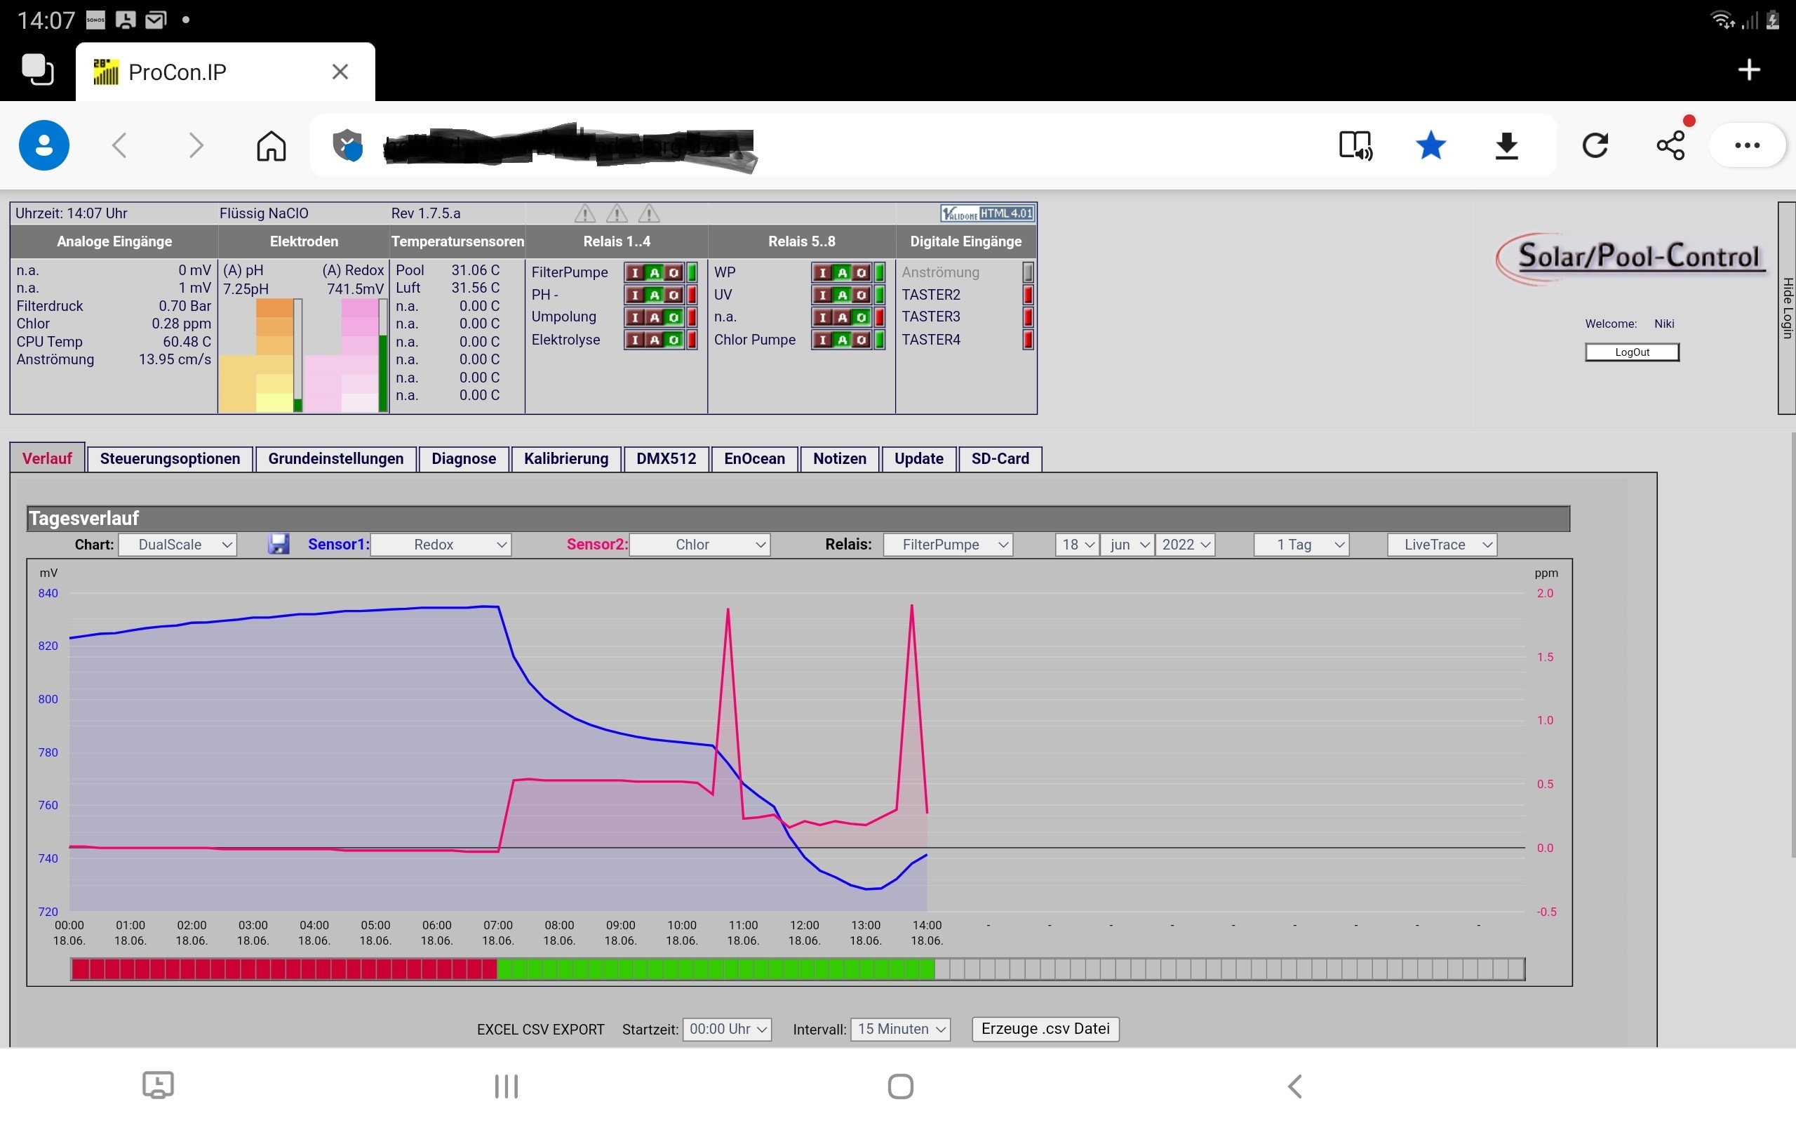
Task: Open the Startzeit 00:00 Uhr dropdown
Action: coord(727,1029)
